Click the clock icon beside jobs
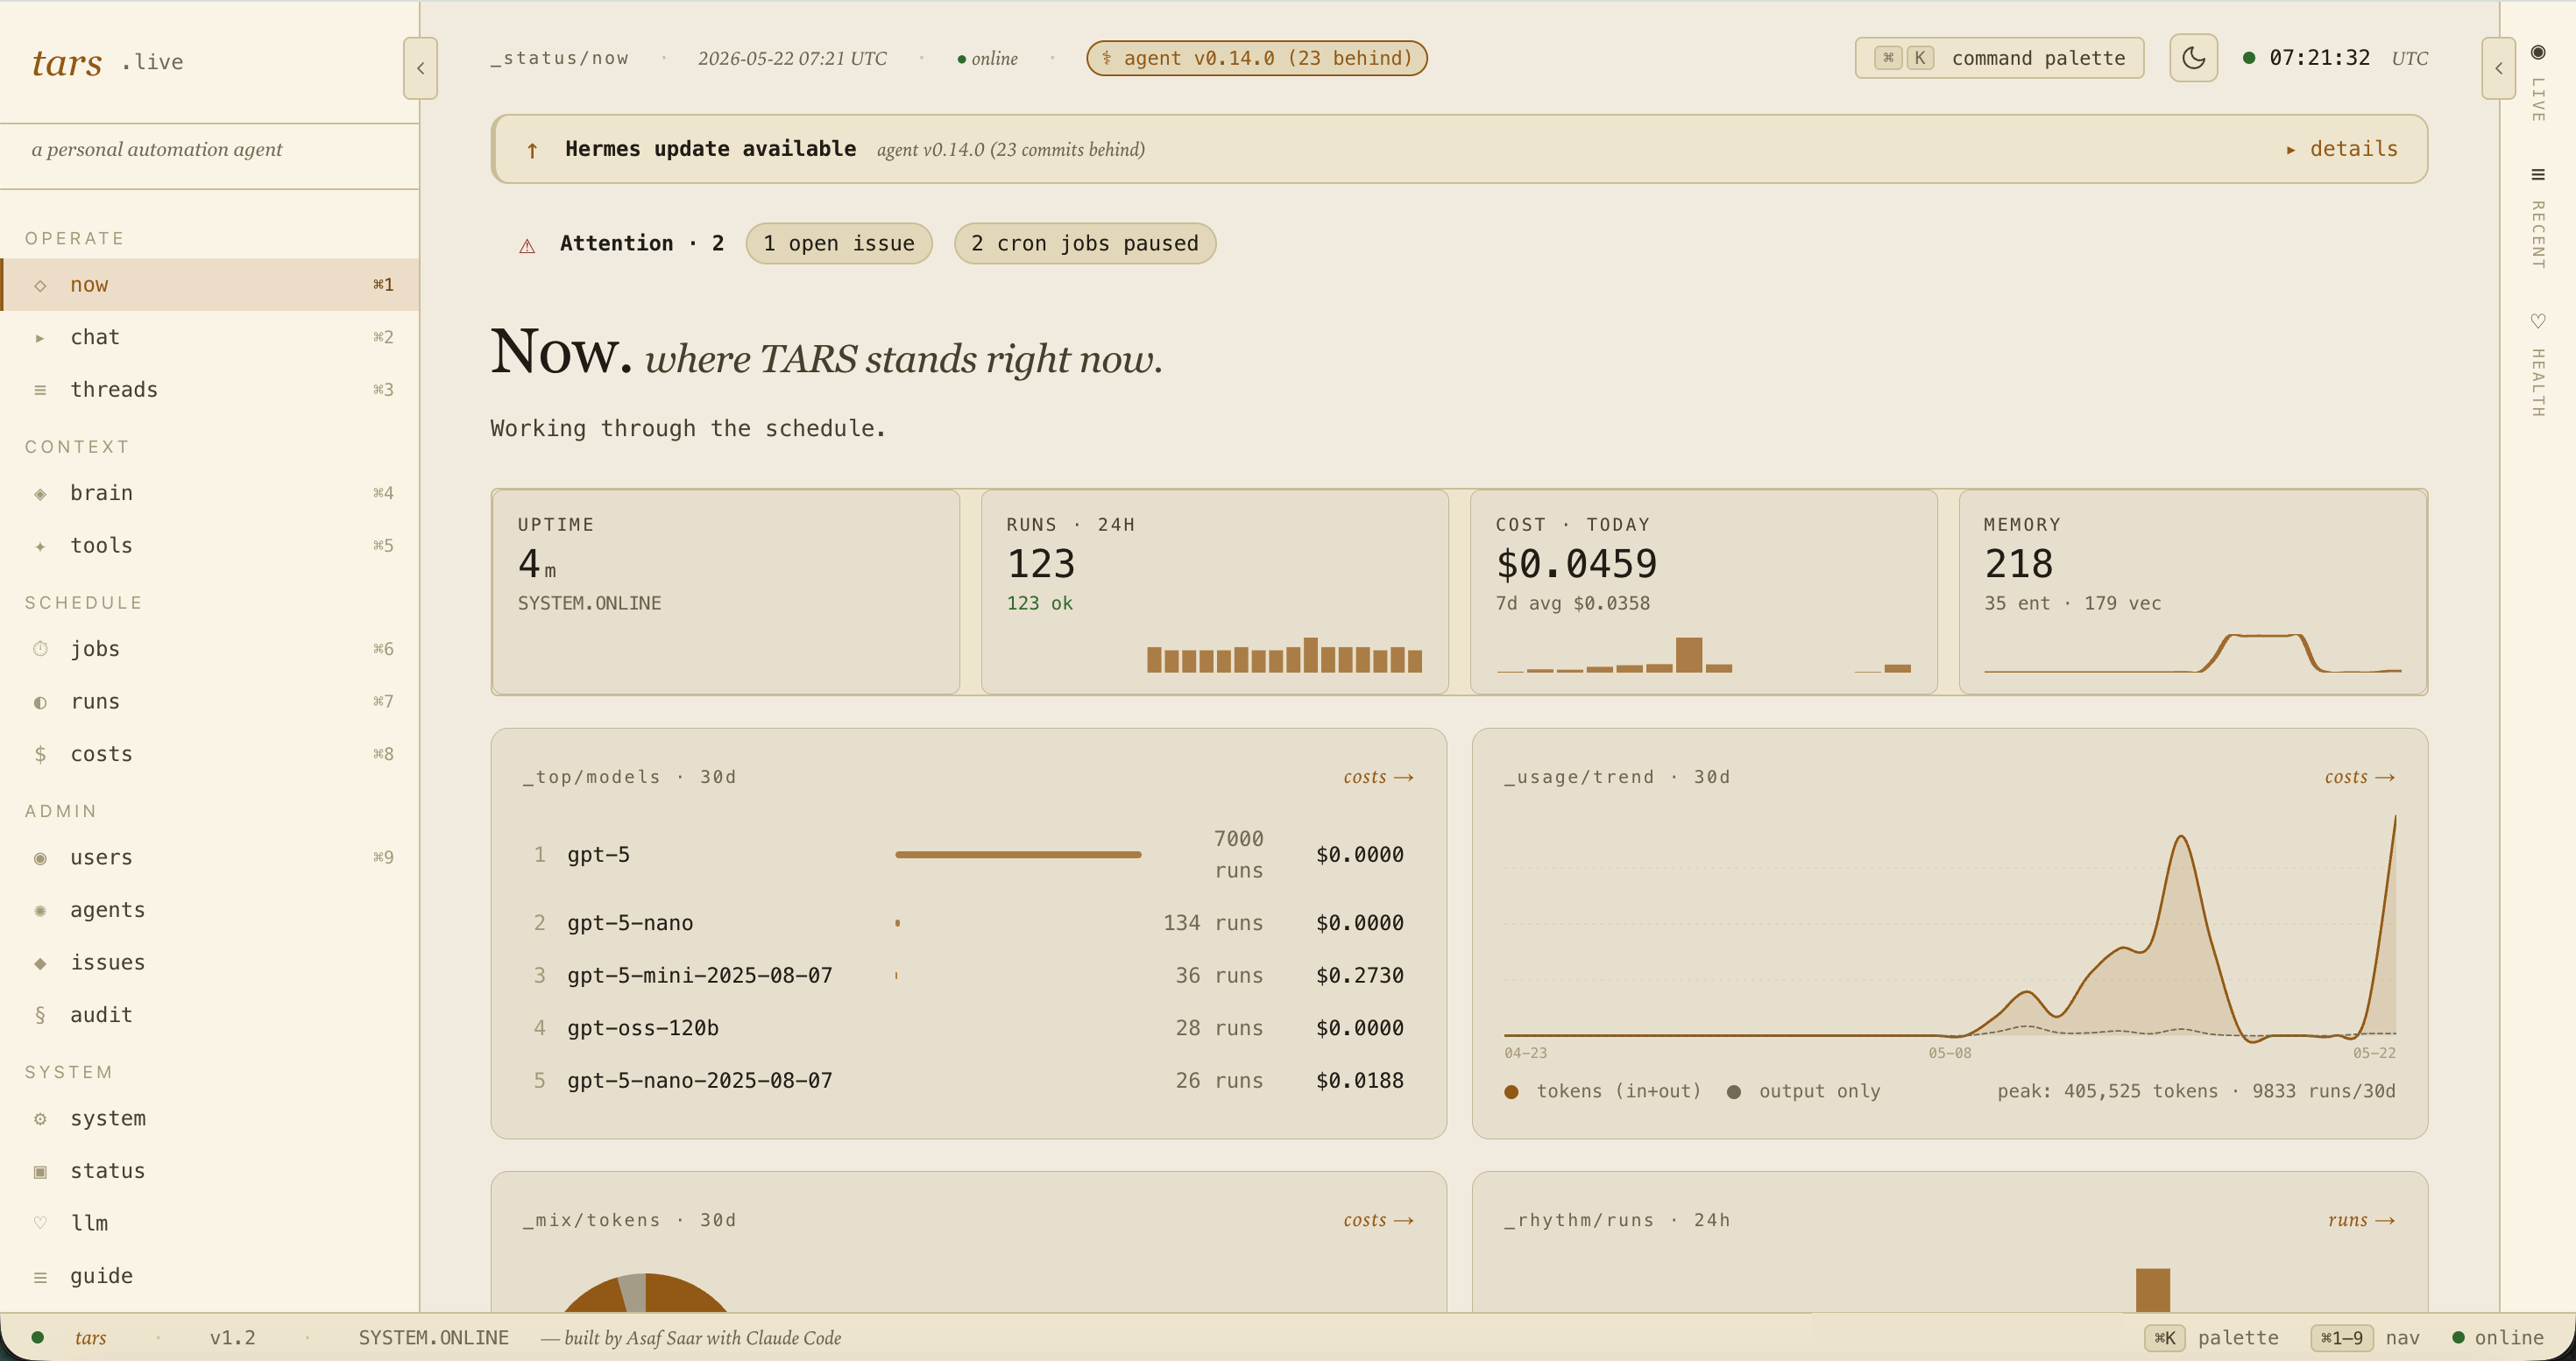 click(40, 650)
